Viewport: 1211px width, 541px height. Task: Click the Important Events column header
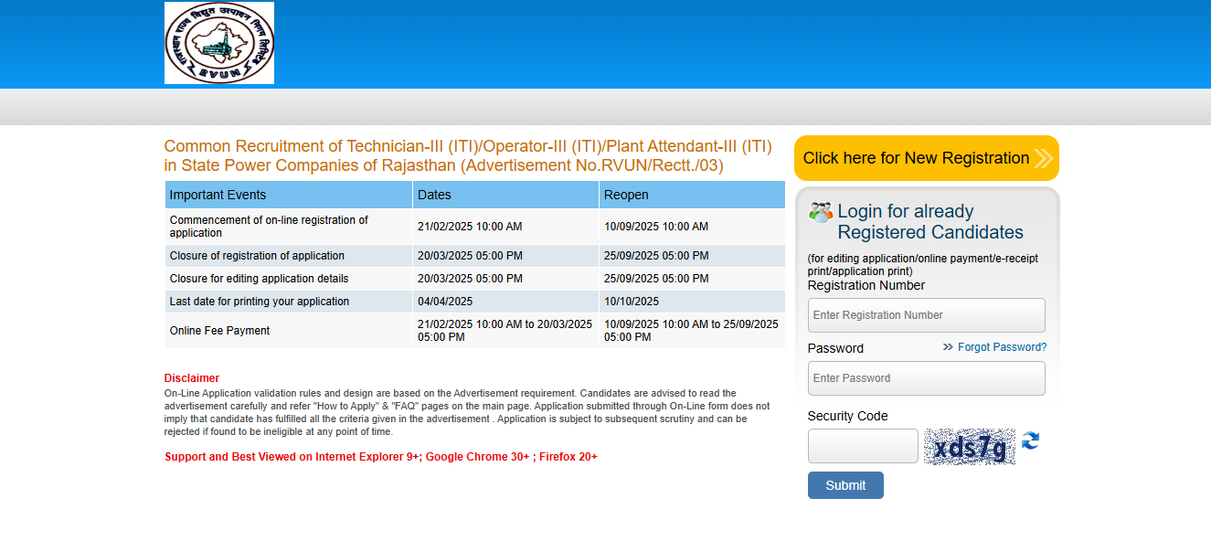click(x=218, y=195)
